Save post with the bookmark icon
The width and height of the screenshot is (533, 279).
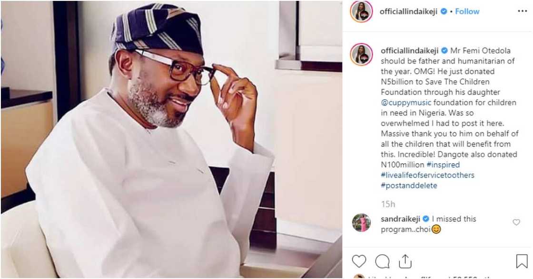coord(522,261)
